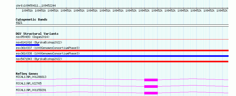Open the DGV Structural Variants track title

pos(37,34)
